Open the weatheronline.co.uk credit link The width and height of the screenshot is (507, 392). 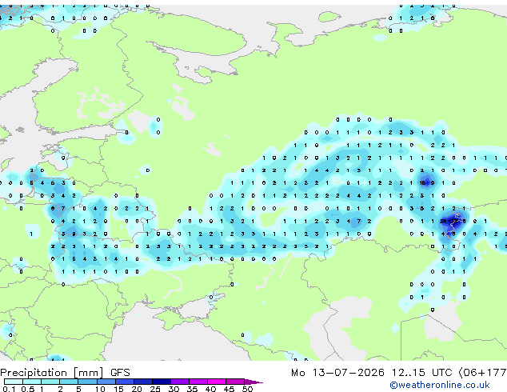click(440, 385)
